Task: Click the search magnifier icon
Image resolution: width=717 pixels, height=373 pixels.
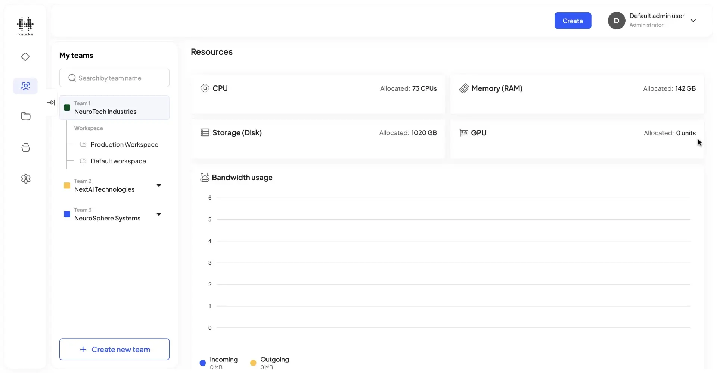Action: pyautogui.click(x=72, y=78)
